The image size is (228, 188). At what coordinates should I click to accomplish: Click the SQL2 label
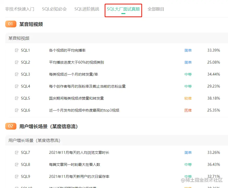coord(26,62)
